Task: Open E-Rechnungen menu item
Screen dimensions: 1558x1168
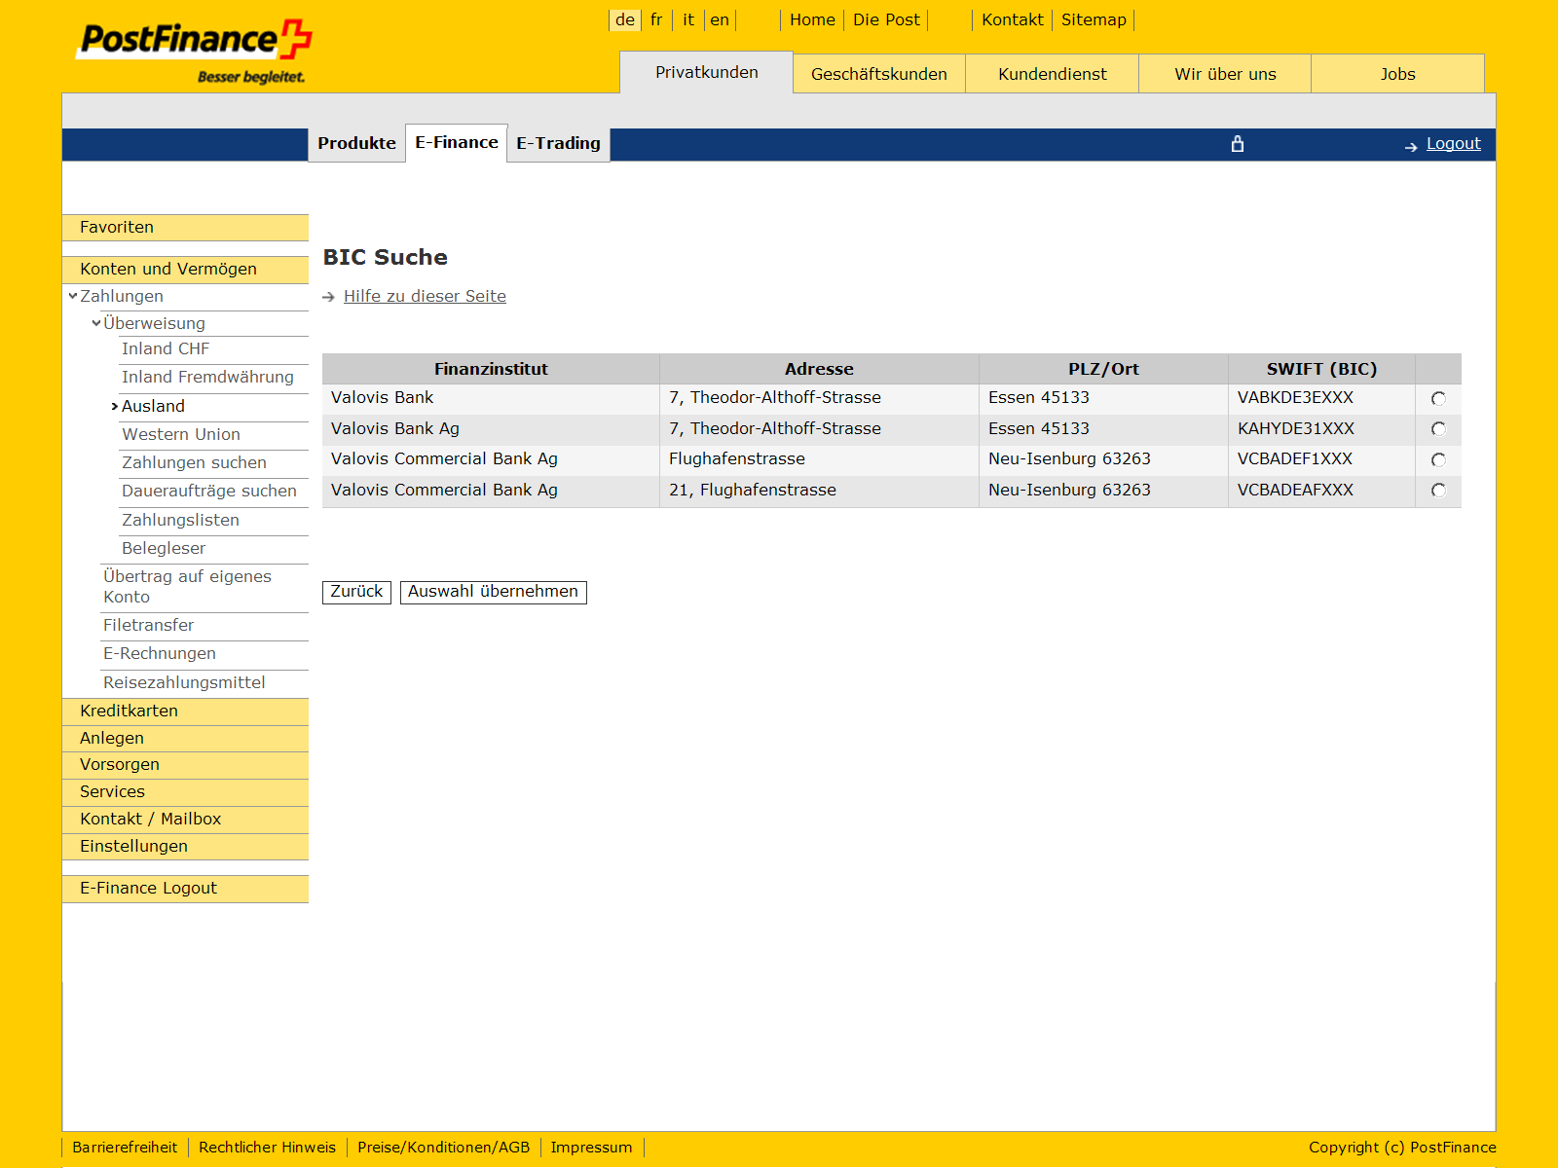Action: [x=160, y=653]
